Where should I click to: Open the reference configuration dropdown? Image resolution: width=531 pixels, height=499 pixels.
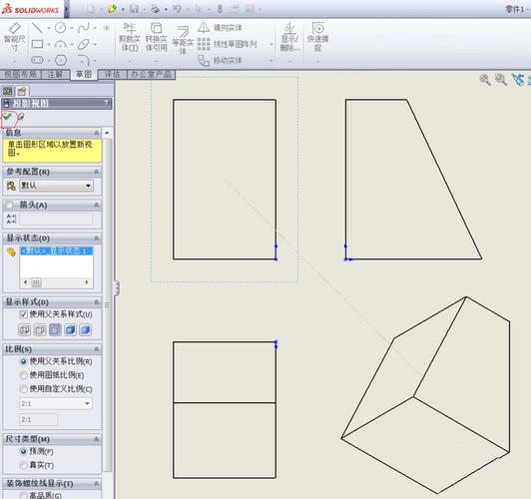tap(56, 186)
